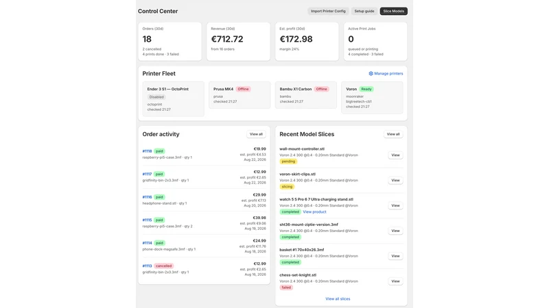View the chess-set-knight.stl slice
Image resolution: width=549 pixels, height=308 pixels.
[x=395, y=281]
